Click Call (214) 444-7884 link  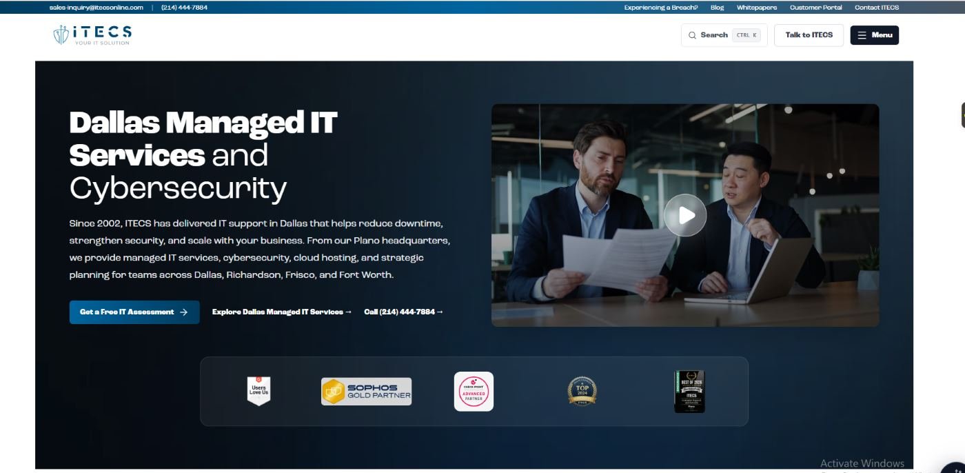pos(403,312)
